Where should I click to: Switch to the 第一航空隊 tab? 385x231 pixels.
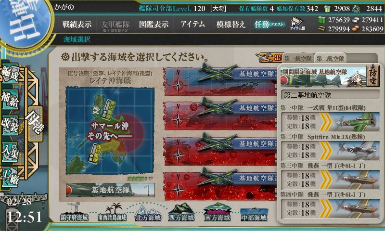(298, 59)
